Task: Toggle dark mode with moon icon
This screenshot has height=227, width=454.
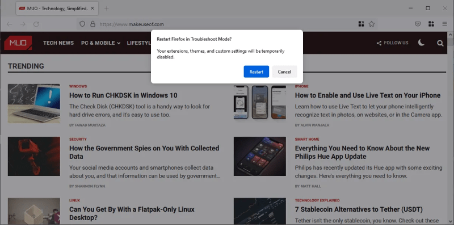Action: pyautogui.click(x=421, y=43)
